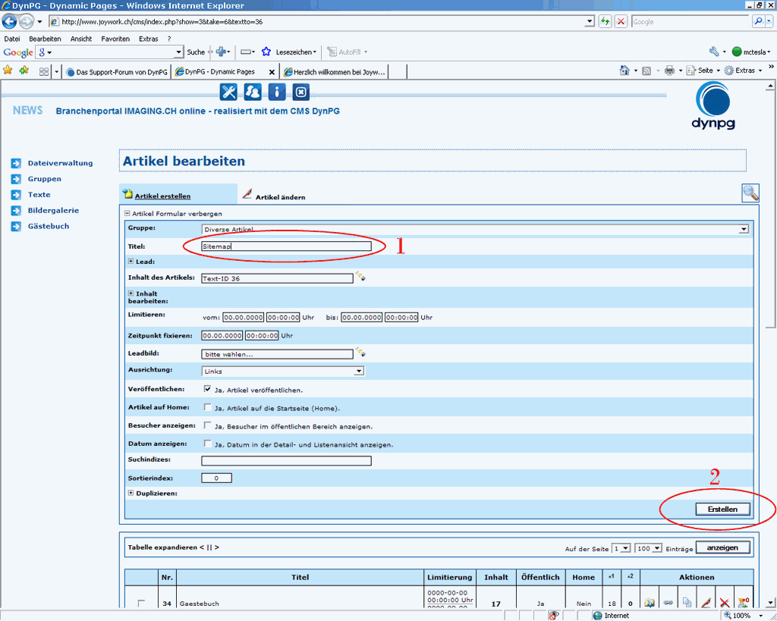Check 'Datum in der Detail- und Listenansicht' box
This screenshot has height=621, width=777.
pos(208,444)
